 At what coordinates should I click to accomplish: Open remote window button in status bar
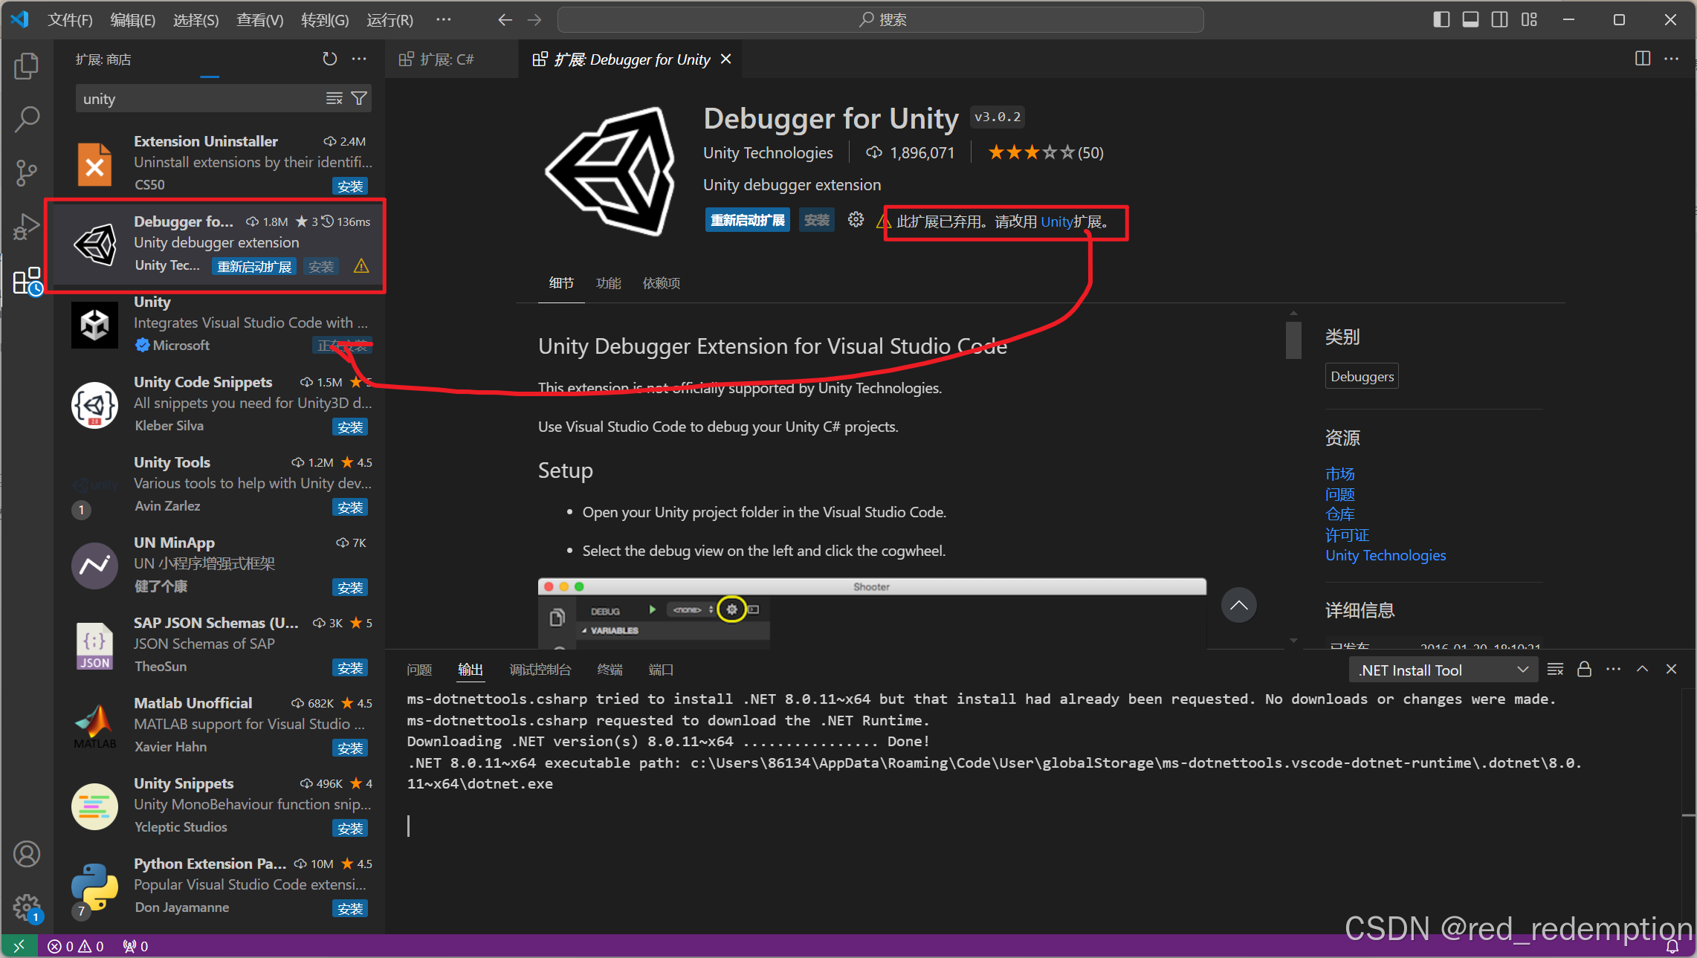pos(19,946)
